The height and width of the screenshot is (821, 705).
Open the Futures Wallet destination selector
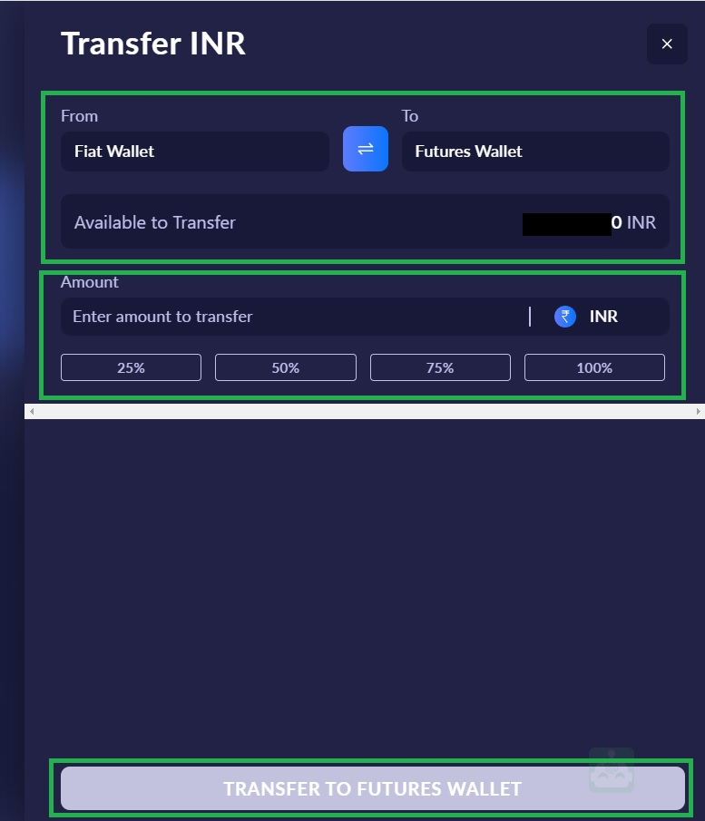tap(535, 151)
